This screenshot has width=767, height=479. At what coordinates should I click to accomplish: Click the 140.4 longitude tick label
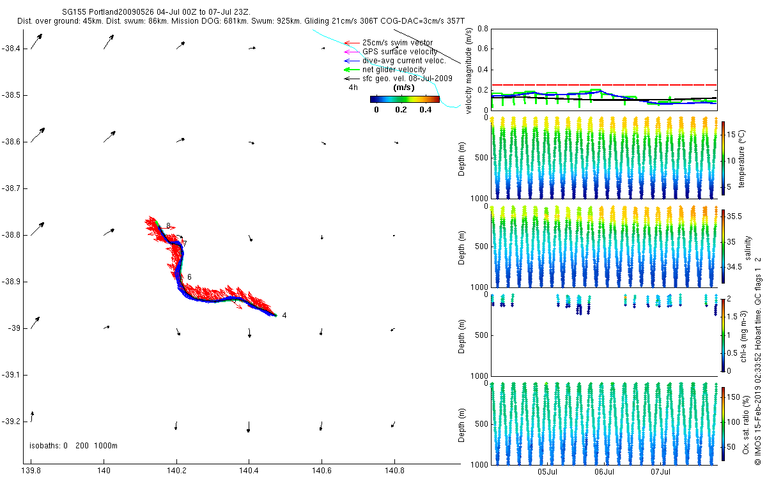[249, 471]
